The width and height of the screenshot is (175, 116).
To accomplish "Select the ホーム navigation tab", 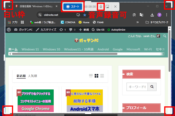I will (13, 49).
